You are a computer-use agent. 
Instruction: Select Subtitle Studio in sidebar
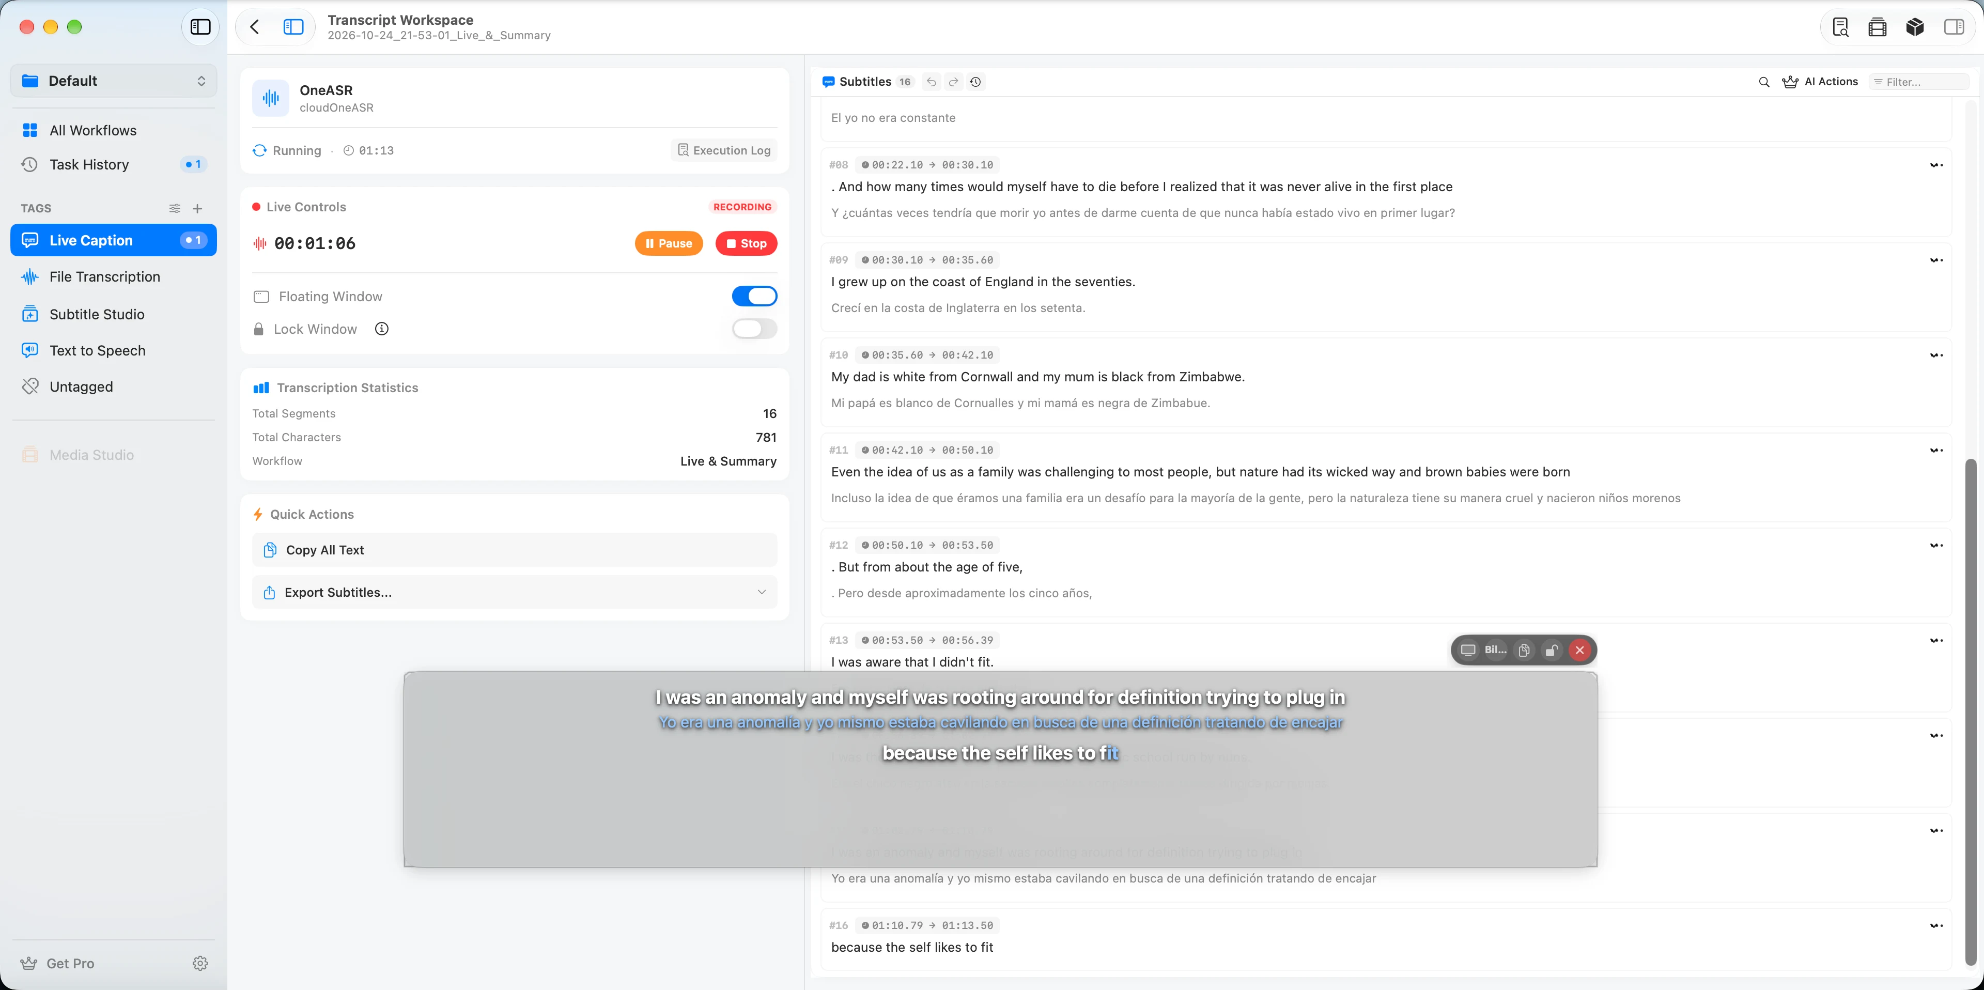tap(113, 314)
